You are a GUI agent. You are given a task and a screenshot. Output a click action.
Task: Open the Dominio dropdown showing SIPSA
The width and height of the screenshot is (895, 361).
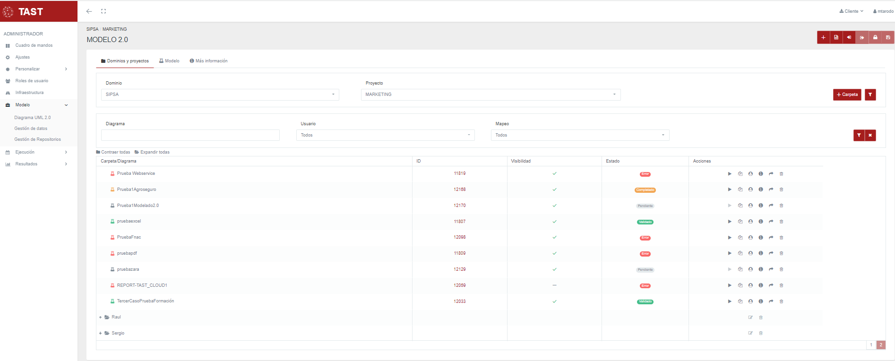[x=220, y=95]
